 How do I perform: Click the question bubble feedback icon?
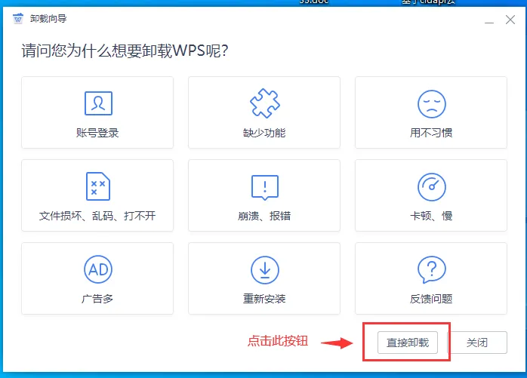(x=432, y=269)
